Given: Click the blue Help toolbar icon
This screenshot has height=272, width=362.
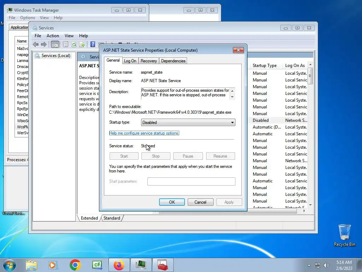Looking at the screenshot, I should point(93,44).
